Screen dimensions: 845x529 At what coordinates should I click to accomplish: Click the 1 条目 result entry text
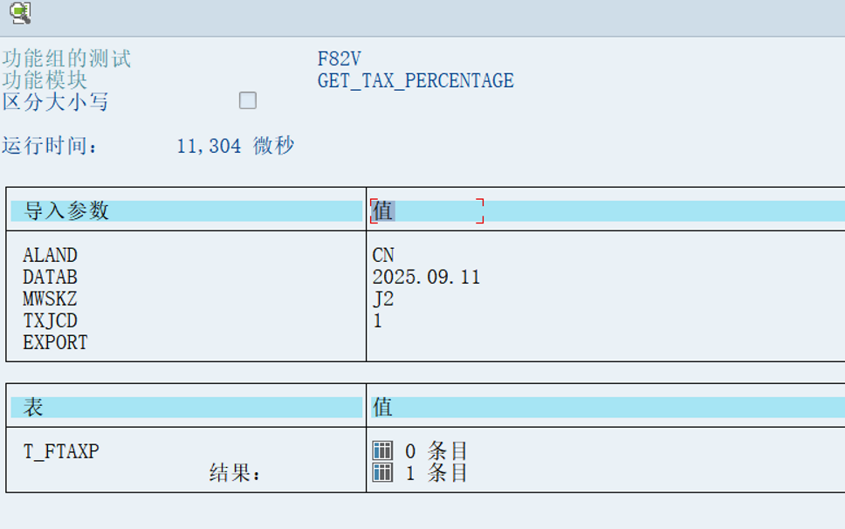tap(436, 473)
